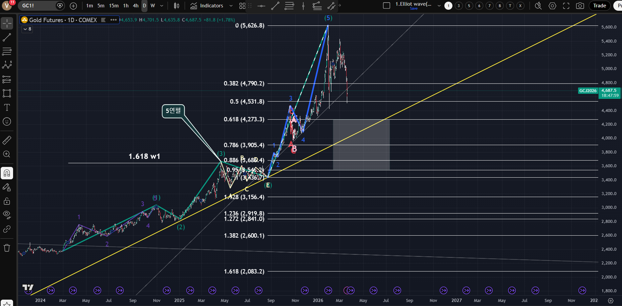This screenshot has height=306, width=622.
Task: Click the trash icon to remove drawings
Action: (7, 248)
